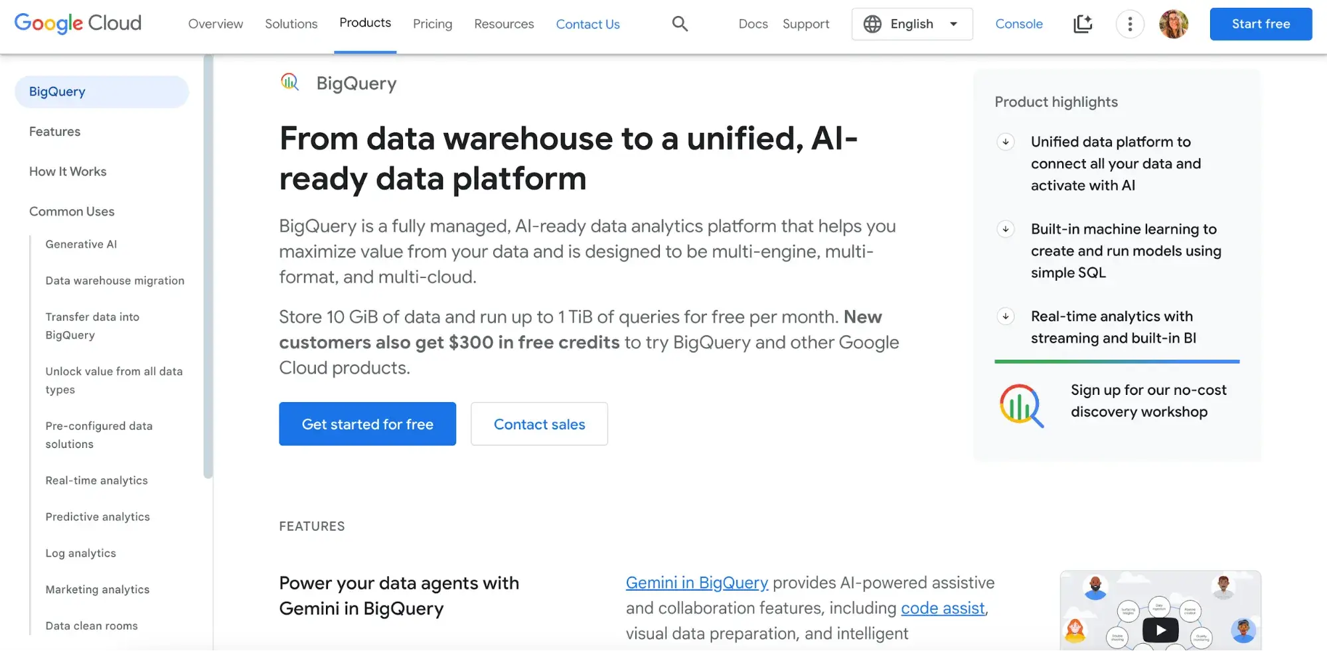Screen dimensions: 1327x651
Task: Select Generative AI in sidebar
Action: [81, 244]
